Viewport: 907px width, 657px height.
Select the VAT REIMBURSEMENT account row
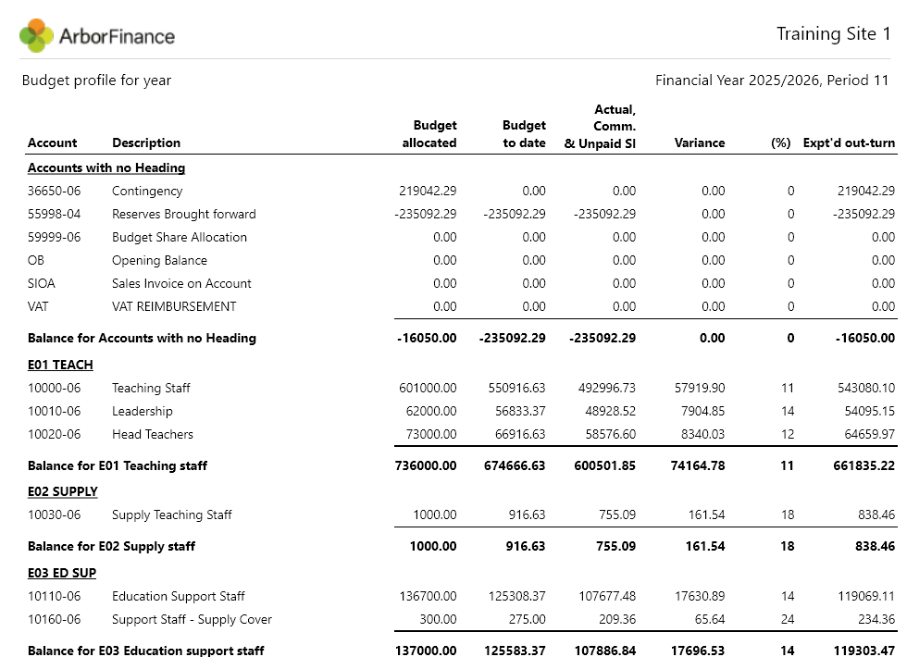coord(461,306)
